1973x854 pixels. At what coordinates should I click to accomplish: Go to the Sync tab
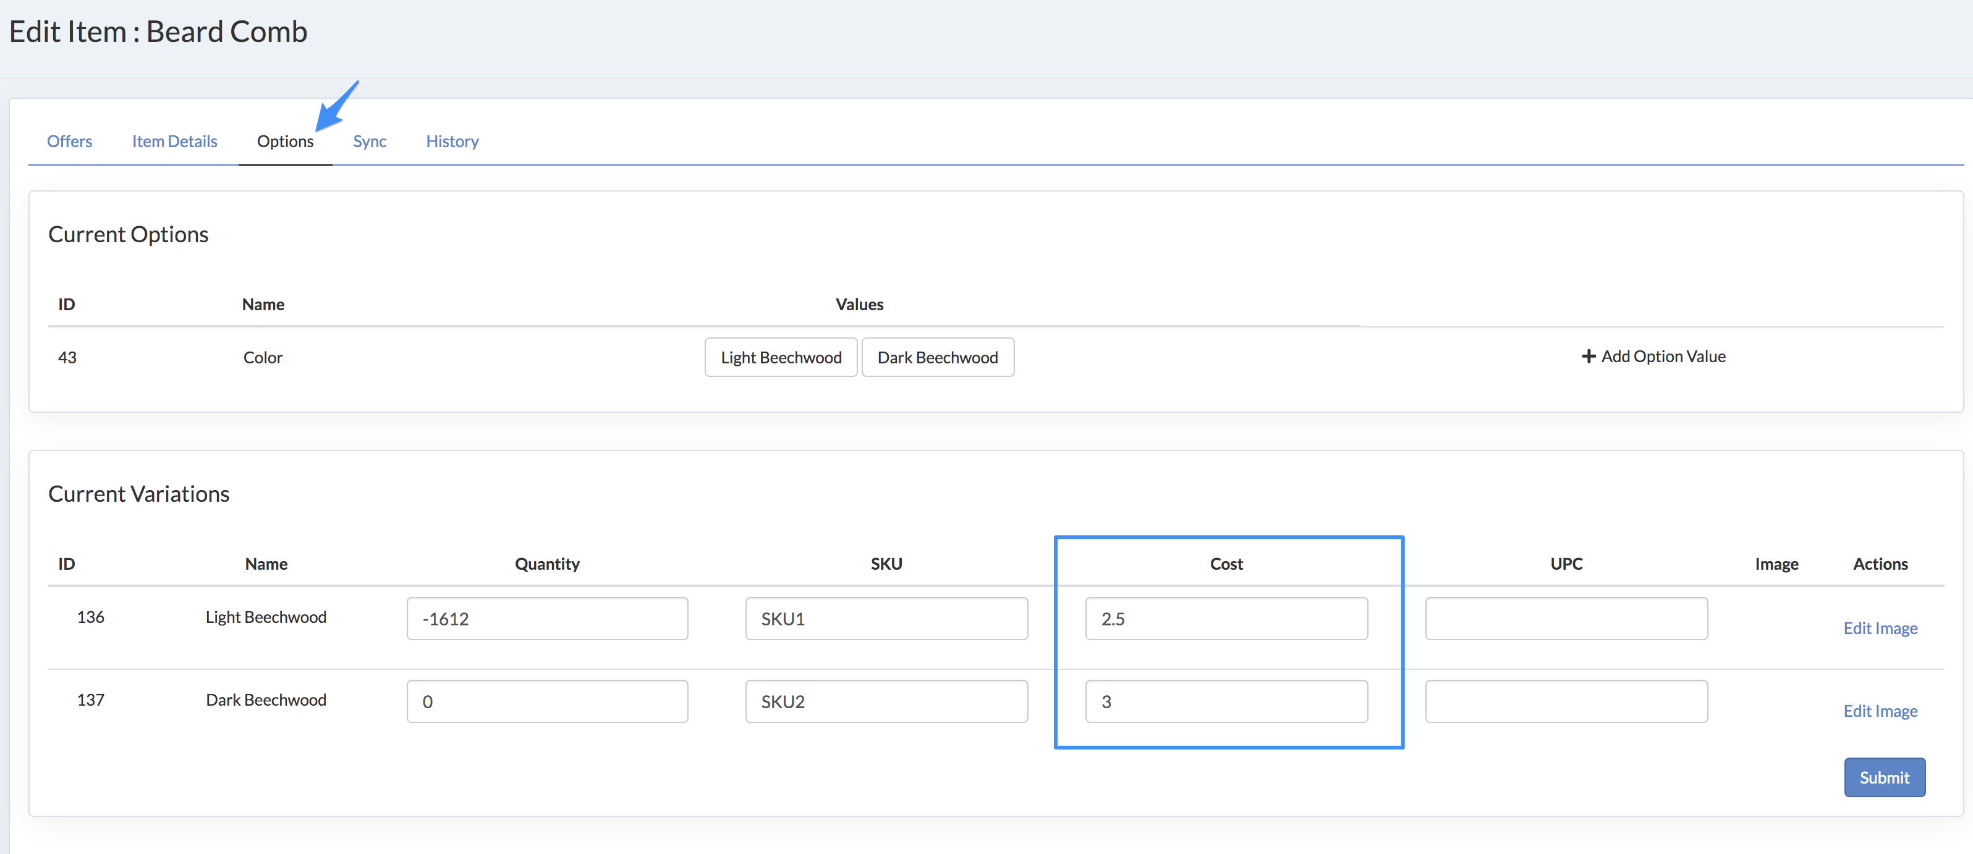pyautogui.click(x=369, y=141)
